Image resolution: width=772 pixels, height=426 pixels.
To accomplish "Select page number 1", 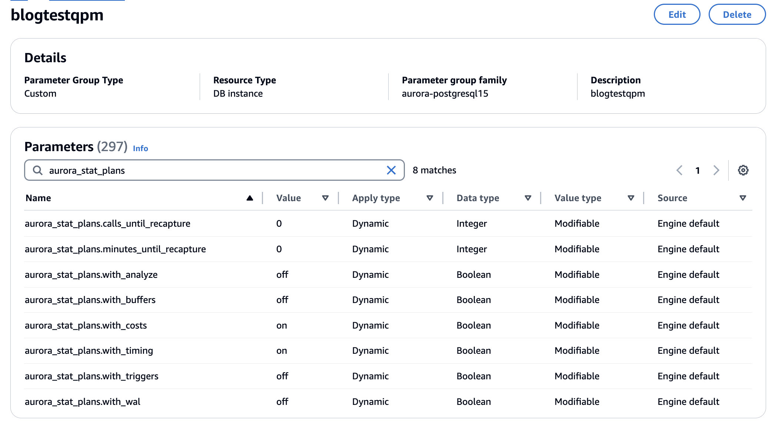I will tap(698, 170).
